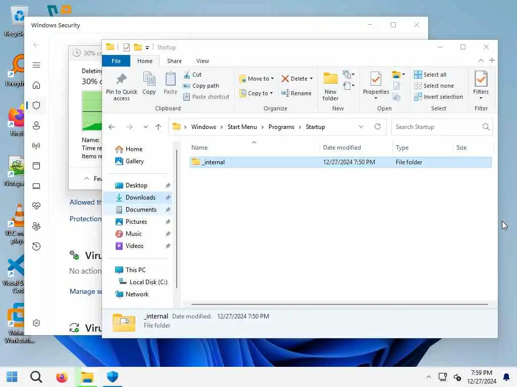This screenshot has height=387, width=517.
Task: Click the Properties checkmark in title bar
Action: pyautogui.click(x=127, y=47)
